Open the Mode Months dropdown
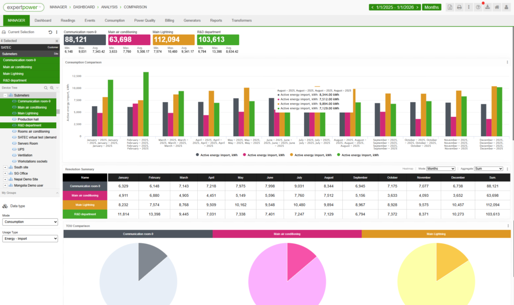 [x=441, y=169]
